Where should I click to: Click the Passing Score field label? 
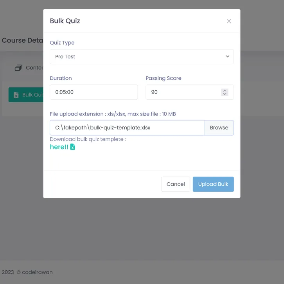[164, 78]
